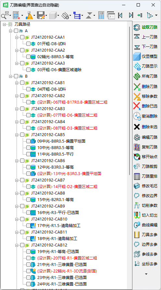
Task: Tick checkbox of 10中光-B8R0.5-等高
Action: [x=28, y=147]
